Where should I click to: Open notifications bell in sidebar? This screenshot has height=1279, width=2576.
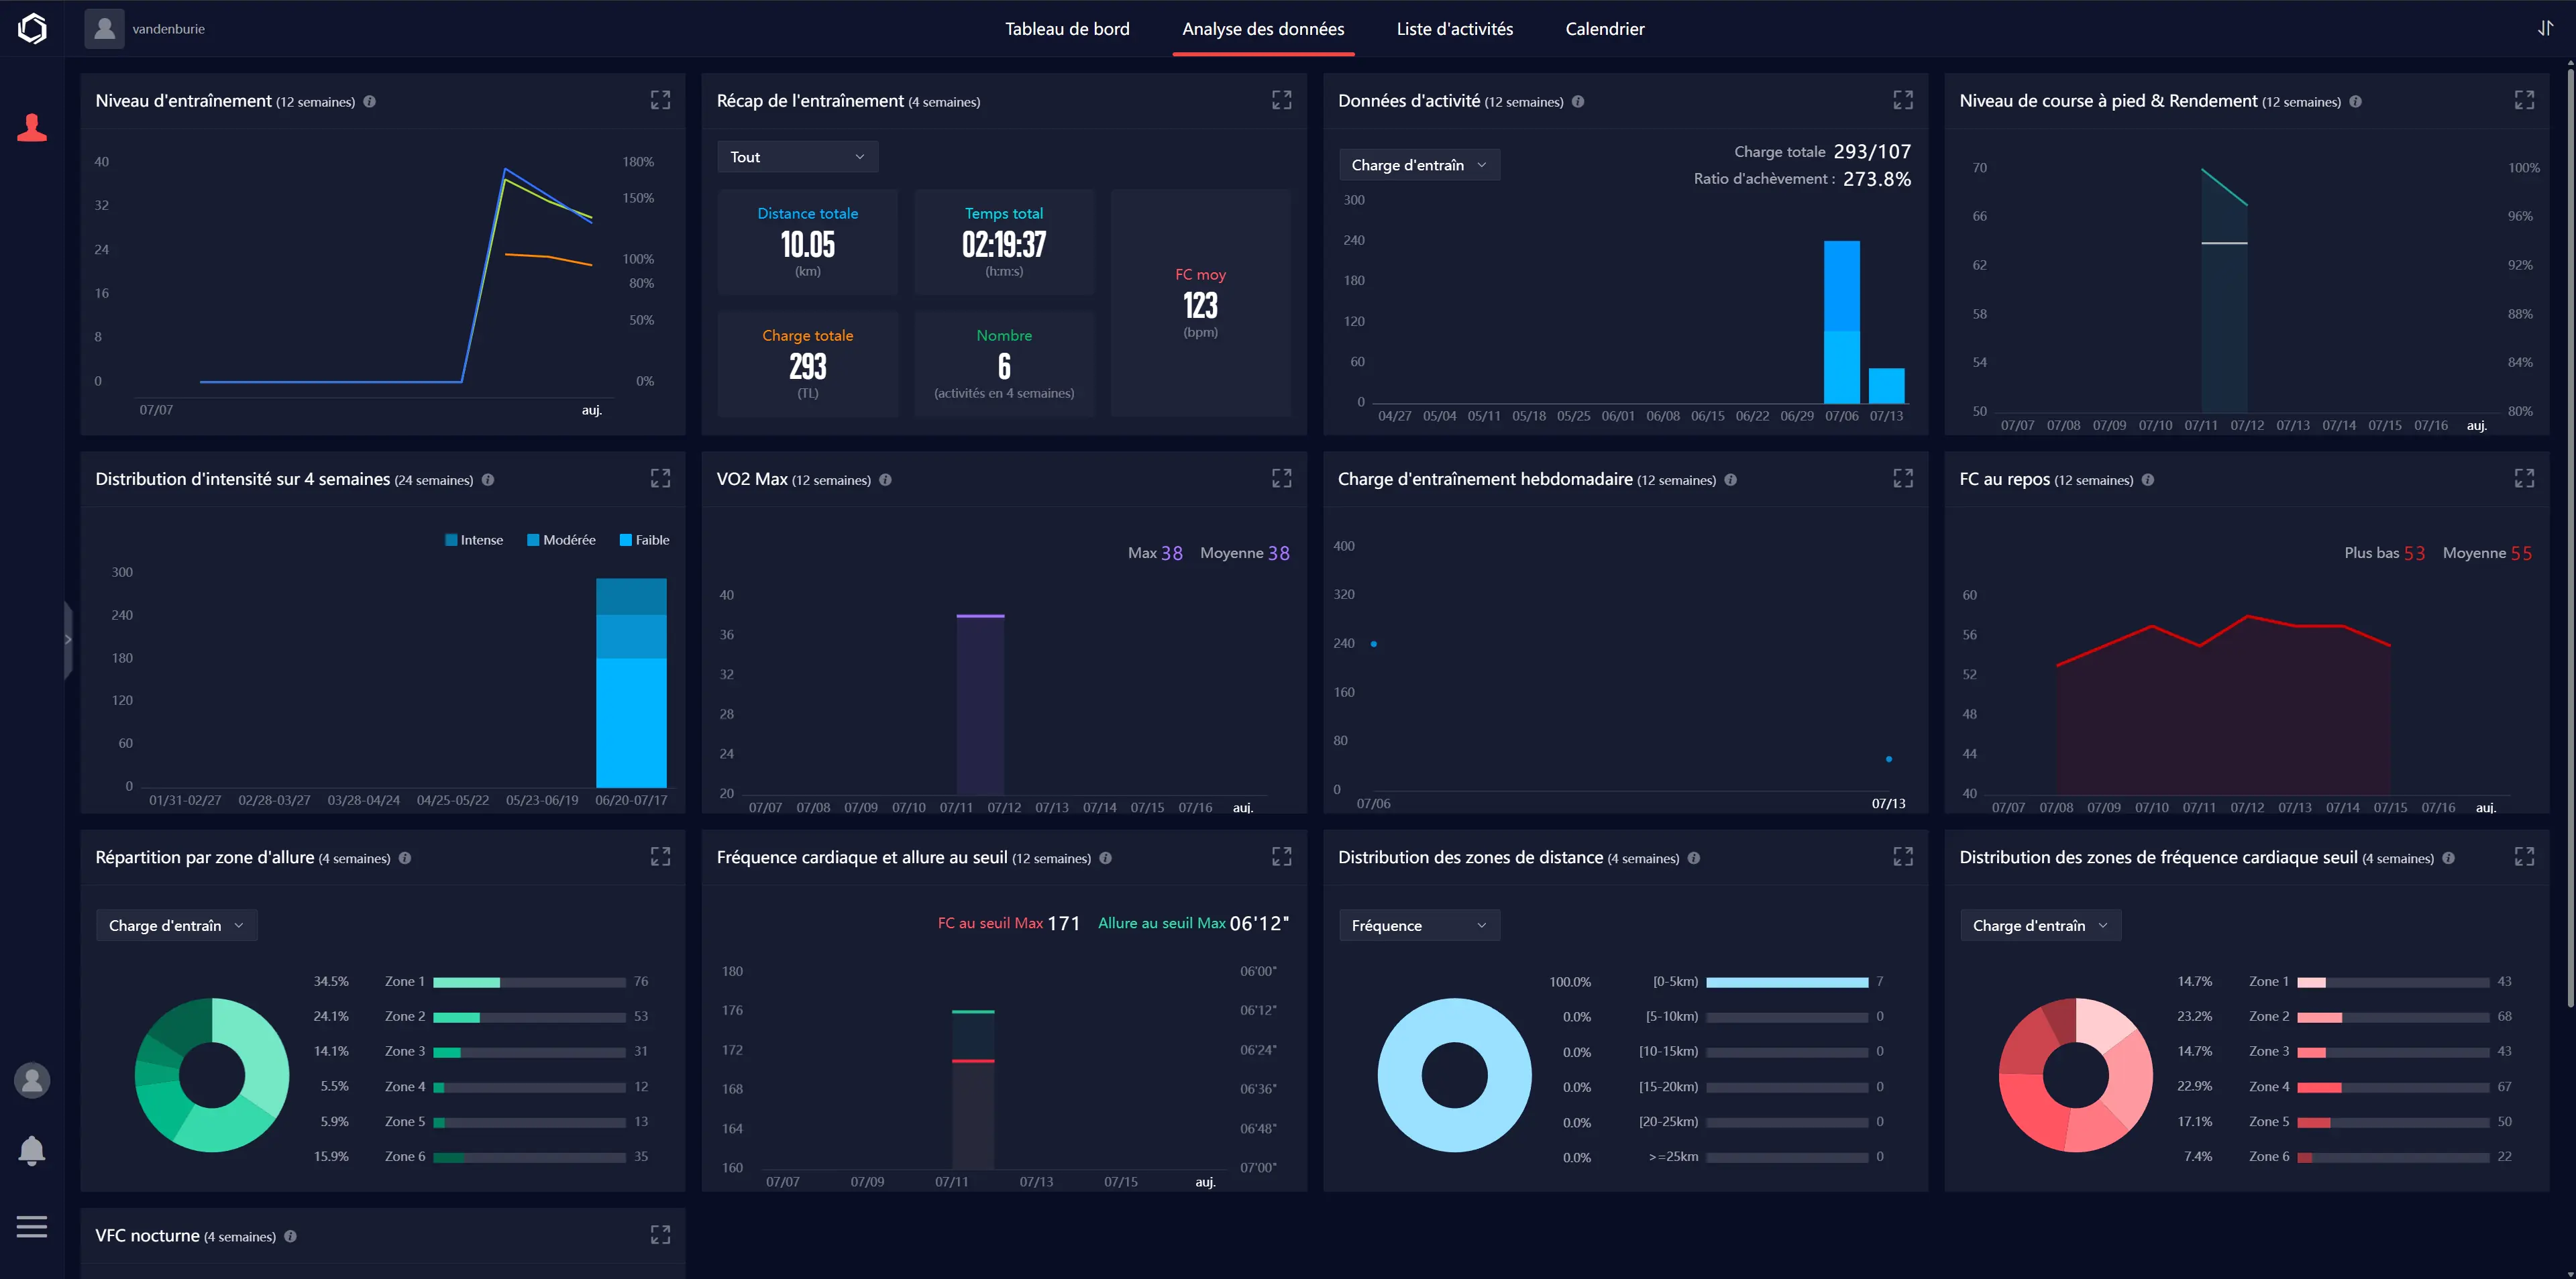[x=32, y=1151]
